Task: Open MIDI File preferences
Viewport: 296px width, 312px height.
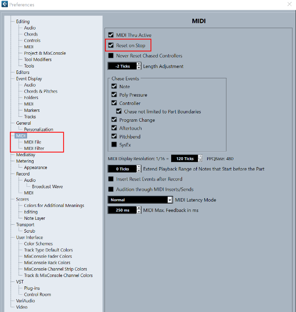Action: pos(33,142)
